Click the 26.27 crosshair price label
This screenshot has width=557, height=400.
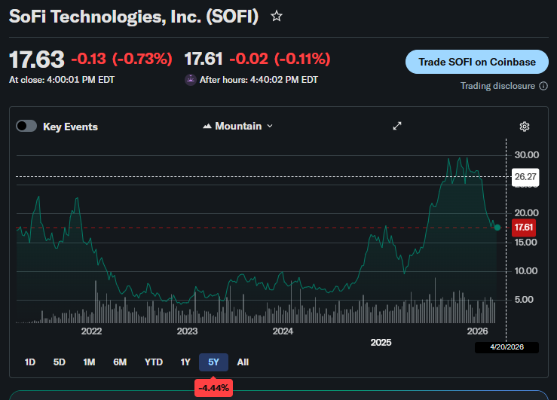pos(525,177)
